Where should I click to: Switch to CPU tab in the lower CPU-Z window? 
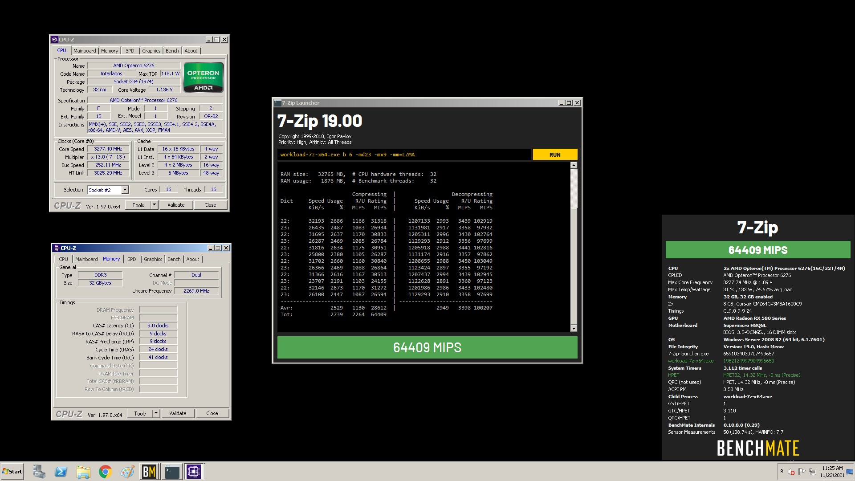click(64, 259)
